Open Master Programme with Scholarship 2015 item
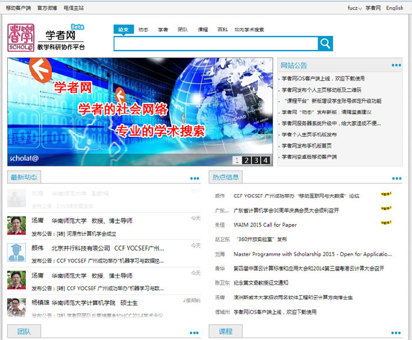 [313, 254]
